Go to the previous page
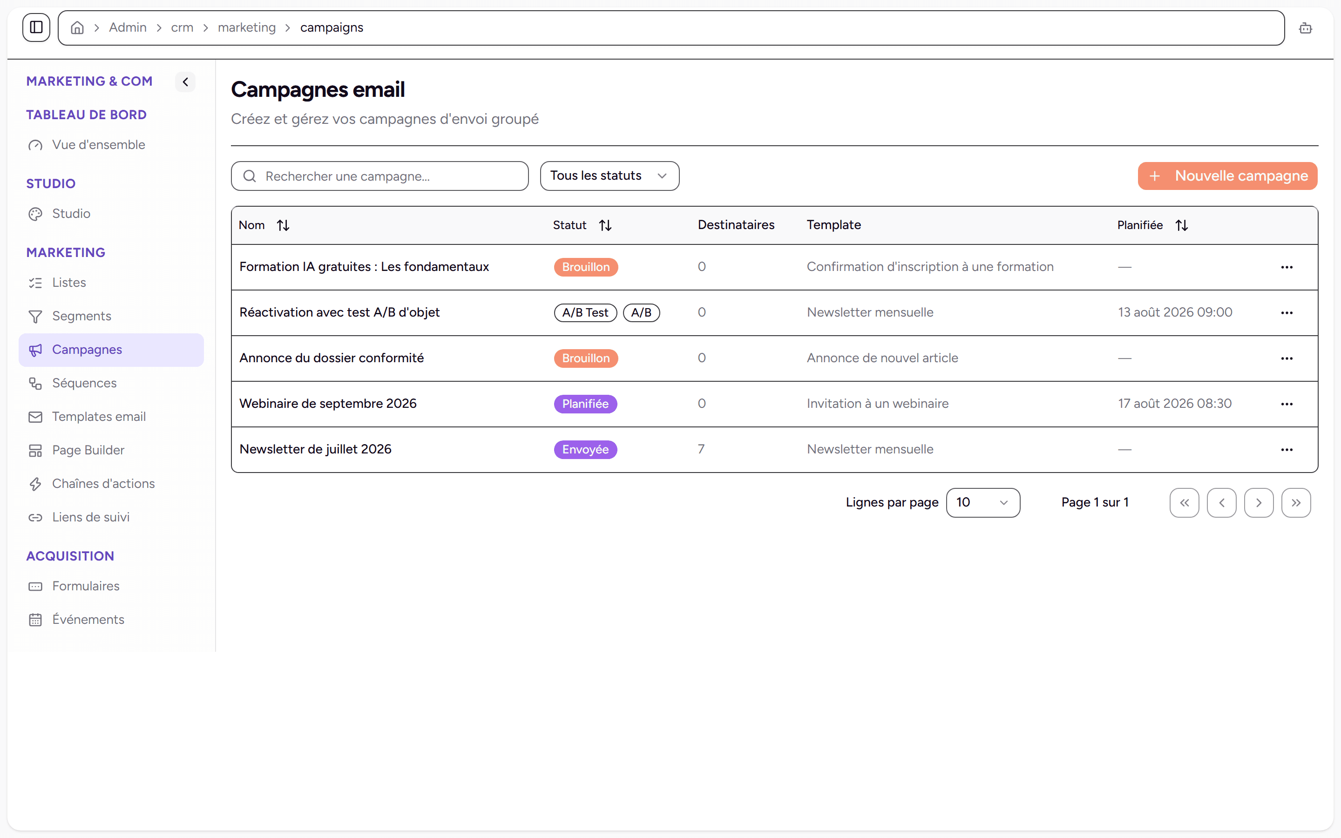 point(1221,503)
